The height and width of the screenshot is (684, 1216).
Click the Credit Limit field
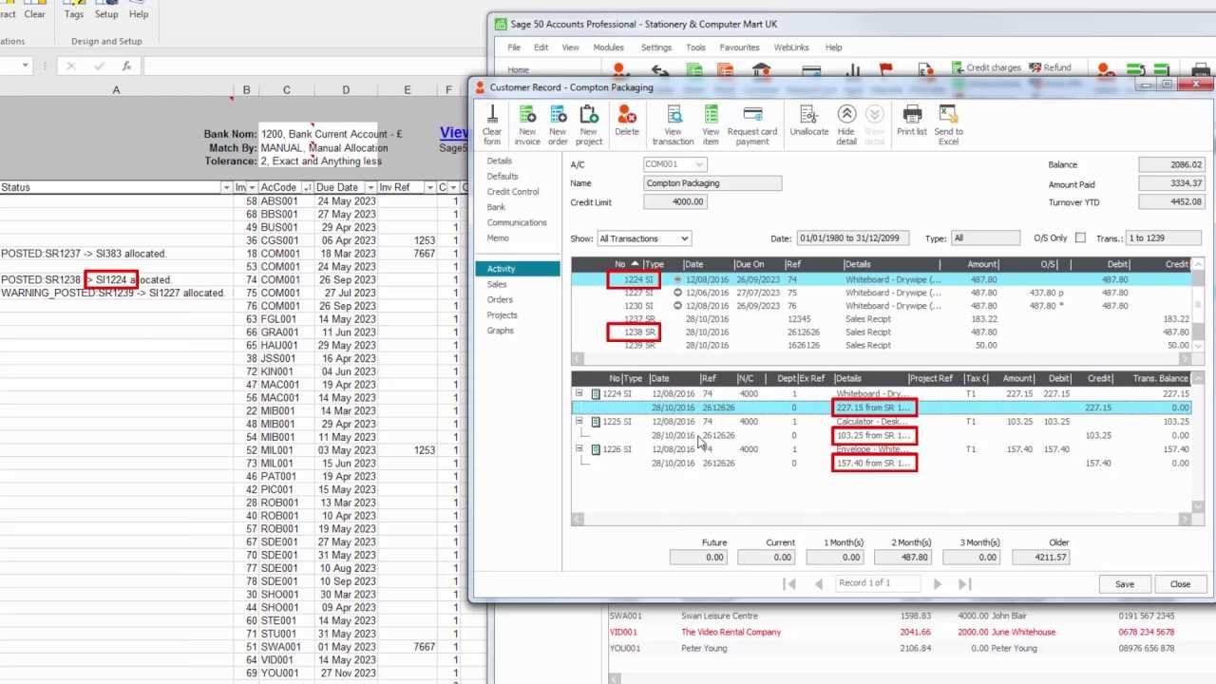[674, 201]
